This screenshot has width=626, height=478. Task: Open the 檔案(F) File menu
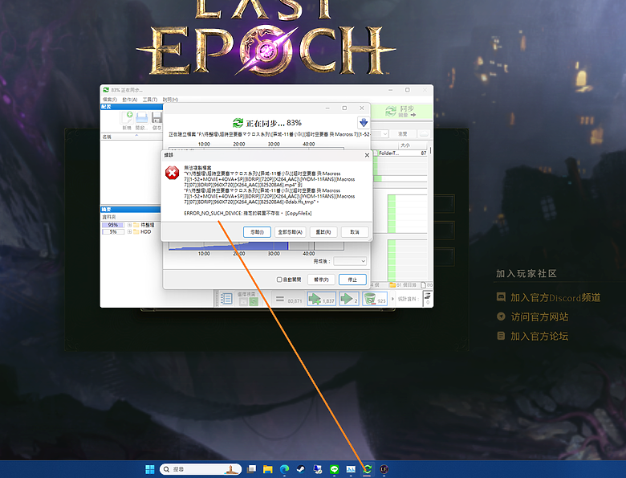[109, 100]
